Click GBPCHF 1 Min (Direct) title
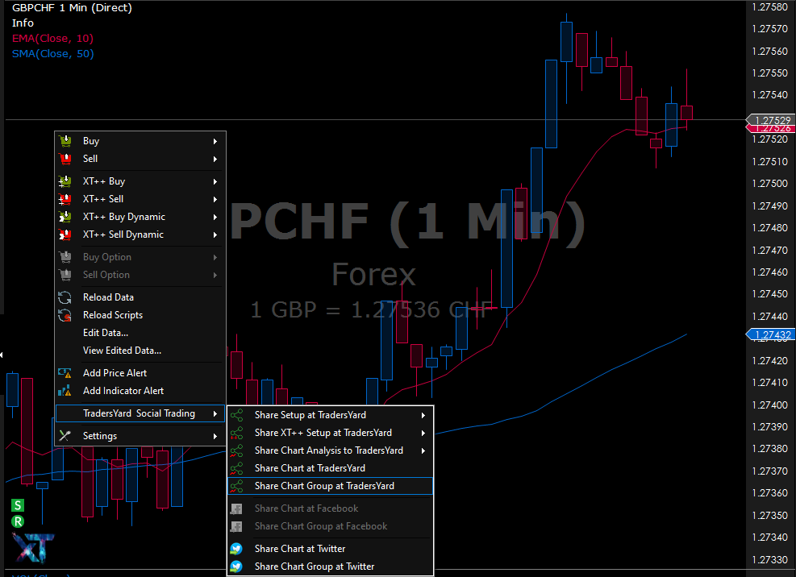Screen dimensions: 796x577 (x=72, y=7)
